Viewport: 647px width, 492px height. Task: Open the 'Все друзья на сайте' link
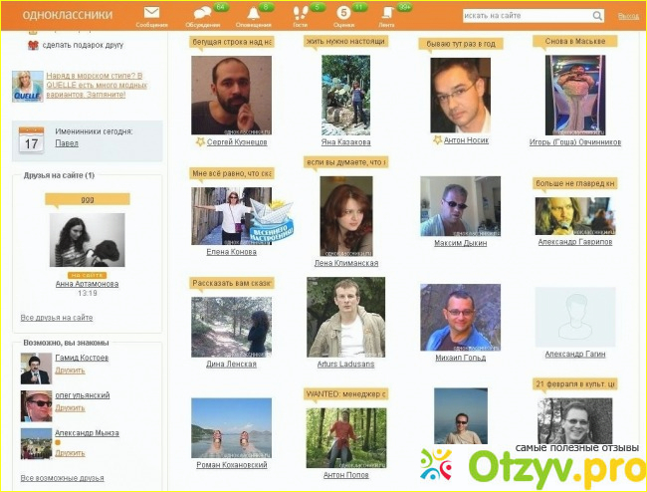[57, 318]
